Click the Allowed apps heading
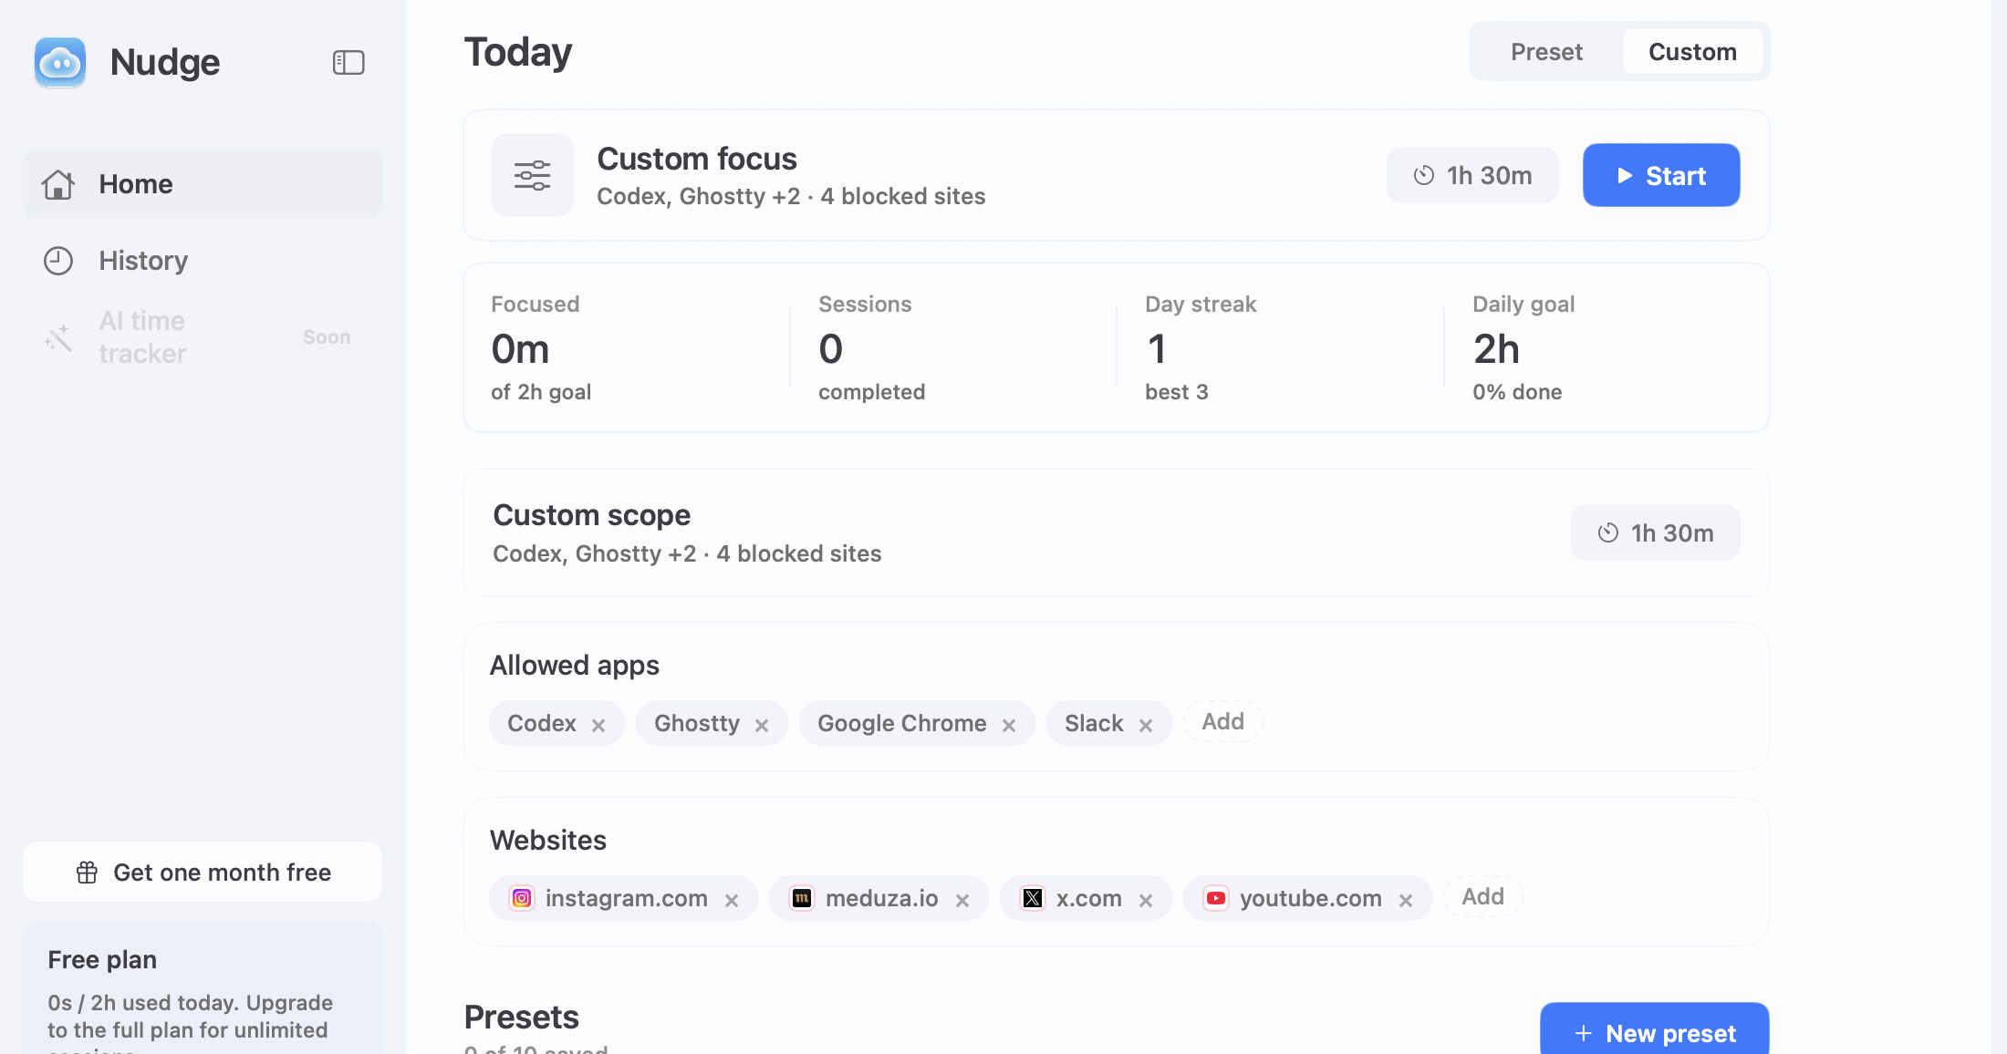 575,666
